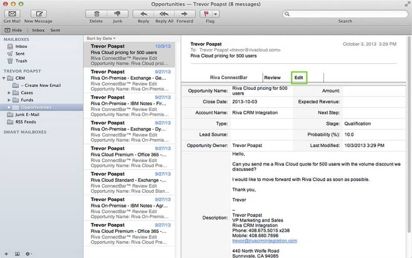Open the Trash mailbox
Image resolution: width=412 pixels, height=258 pixels.
tap(21, 61)
